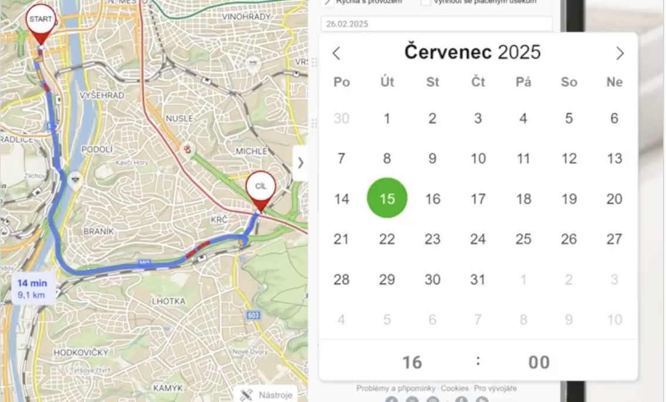Viewport: 666px width, 402px height.
Task: Click the Po weekday header
Action: coord(341,82)
